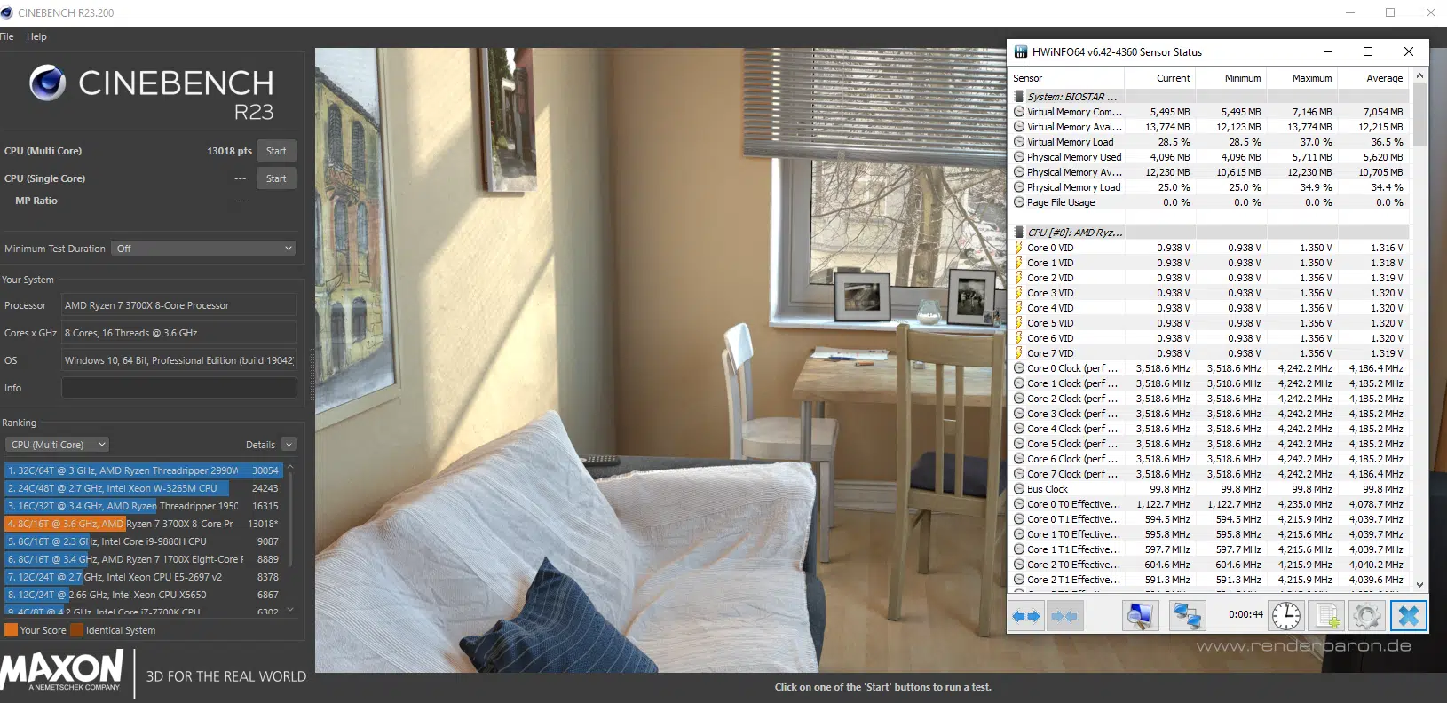Screen dimensions: 1447x703
Task: Click the Sensor column header
Action: click(x=1068, y=78)
